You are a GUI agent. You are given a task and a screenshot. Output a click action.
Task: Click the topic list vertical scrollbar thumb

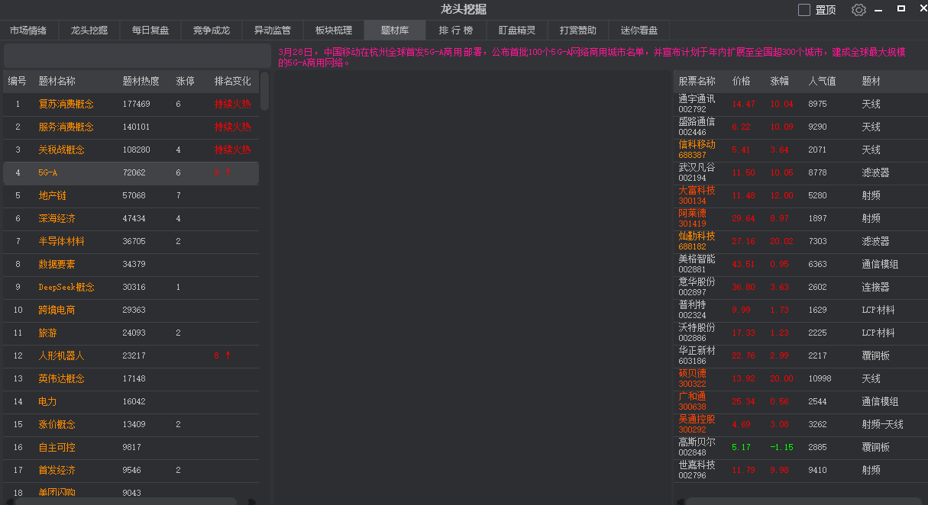264,92
